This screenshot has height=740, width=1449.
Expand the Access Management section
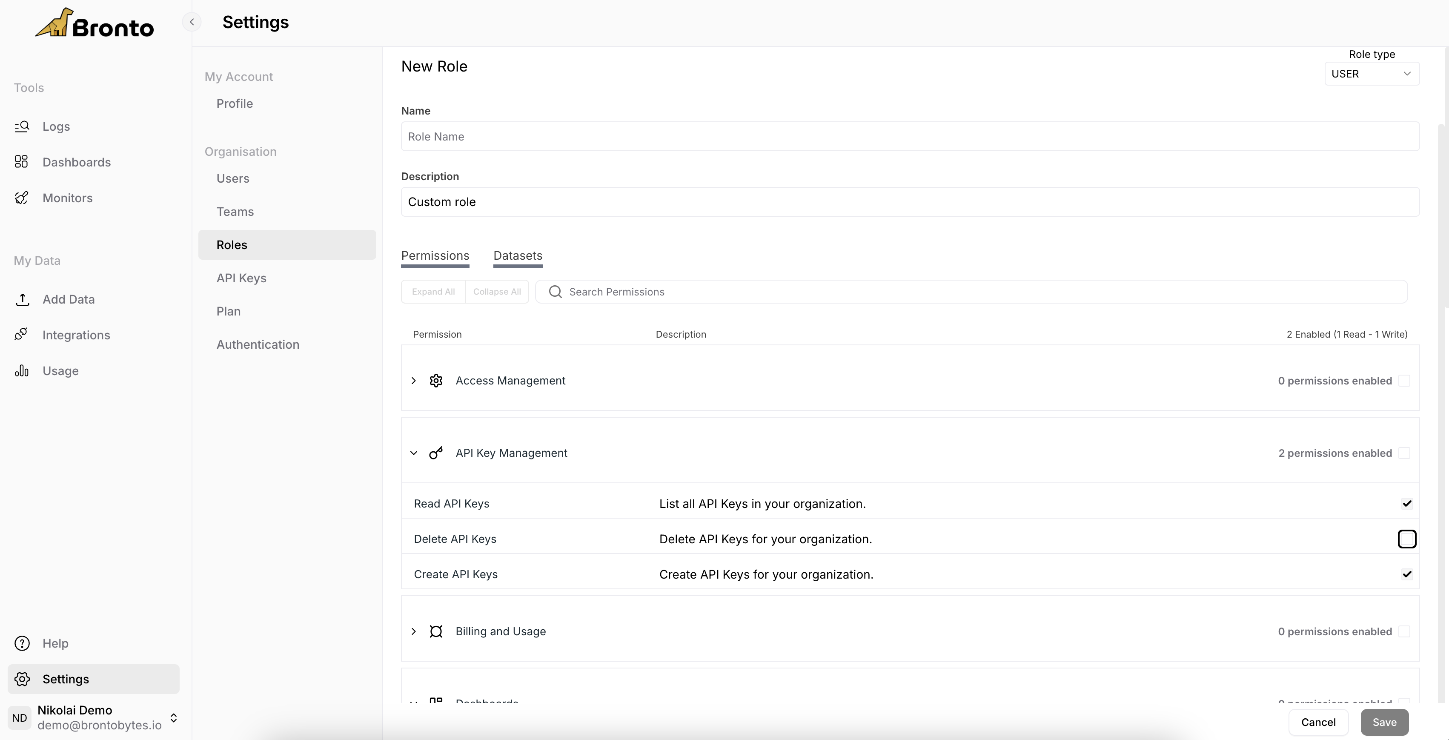pyautogui.click(x=414, y=381)
